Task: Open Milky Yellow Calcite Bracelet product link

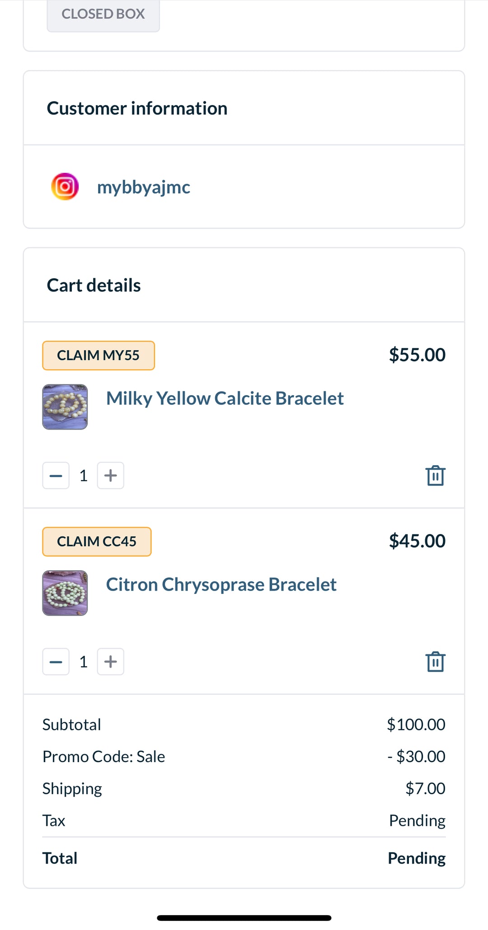Action: 225,398
